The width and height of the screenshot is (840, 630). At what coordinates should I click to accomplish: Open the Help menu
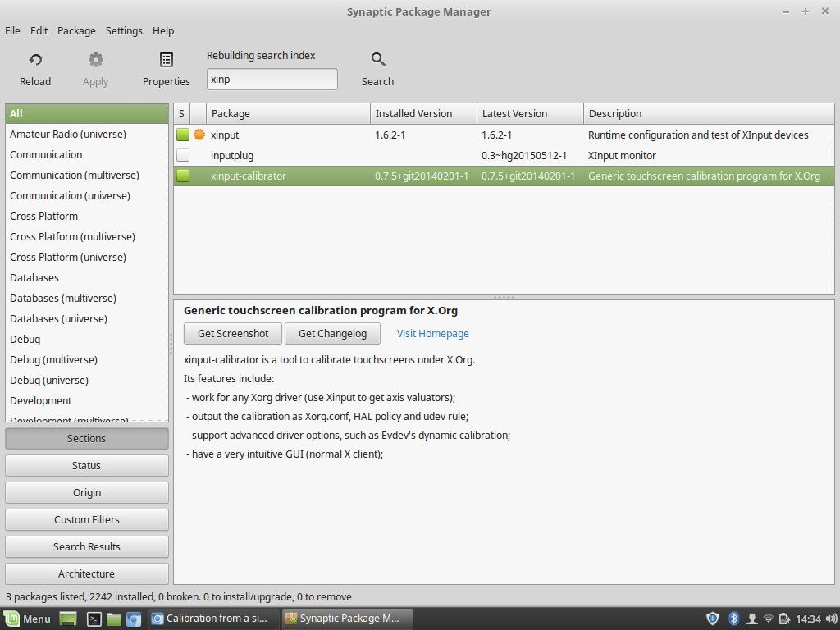[x=163, y=31]
